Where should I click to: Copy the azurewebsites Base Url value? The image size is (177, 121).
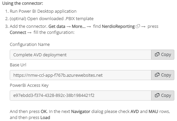click(x=163, y=75)
